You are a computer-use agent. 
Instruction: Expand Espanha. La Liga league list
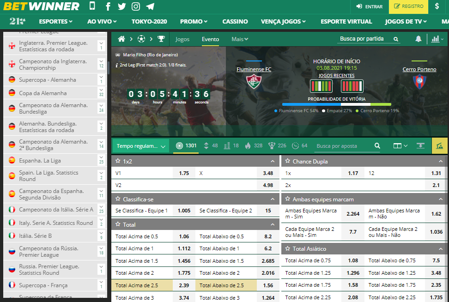pos(101,160)
